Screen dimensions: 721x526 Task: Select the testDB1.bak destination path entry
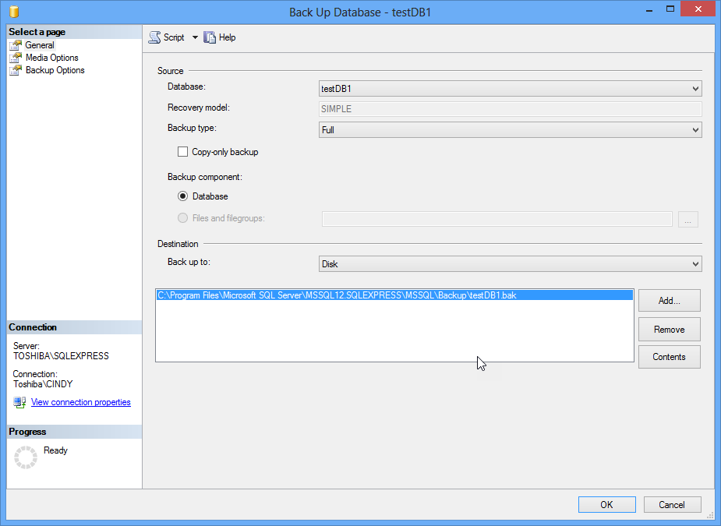[394, 295]
